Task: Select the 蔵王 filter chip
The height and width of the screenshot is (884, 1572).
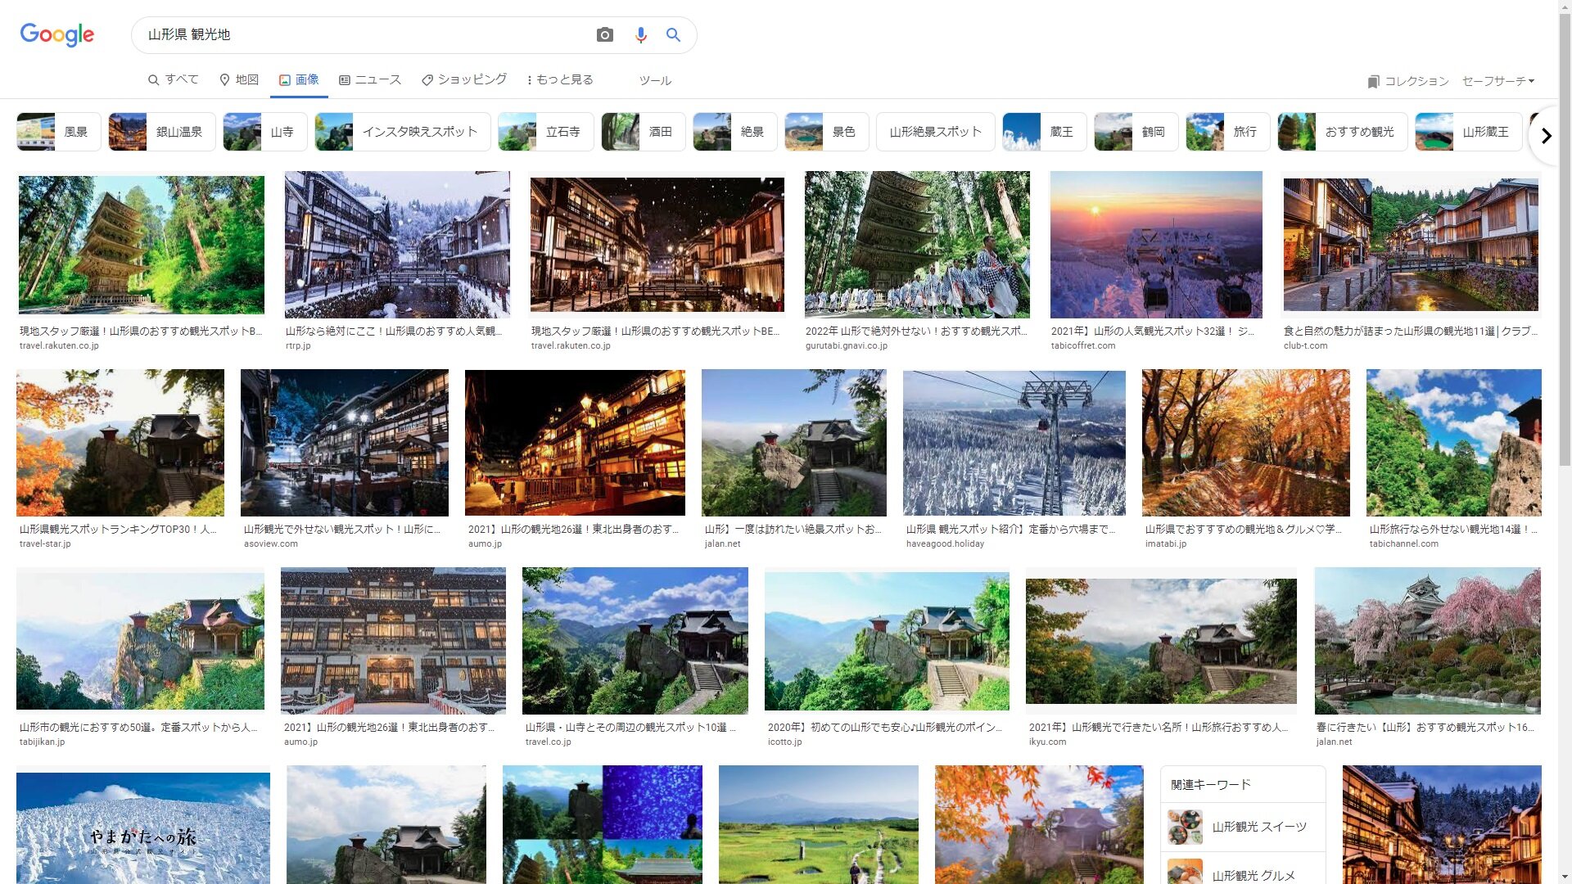Action: (x=1044, y=132)
